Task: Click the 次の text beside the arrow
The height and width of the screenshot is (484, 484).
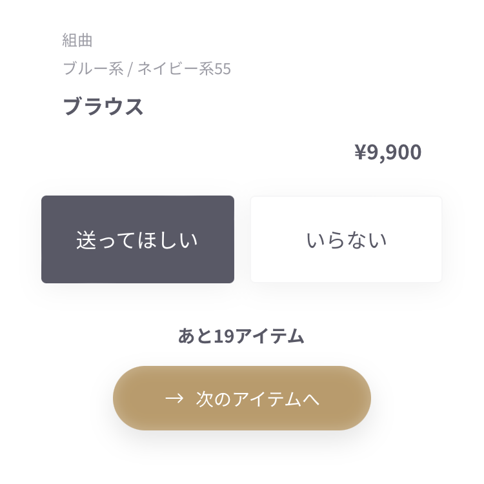Action: 214,399
